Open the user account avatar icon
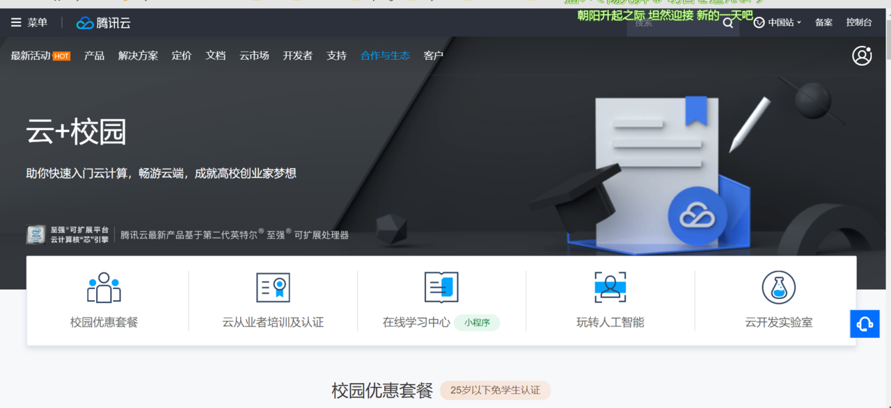This screenshot has width=891, height=408. point(862,56)
